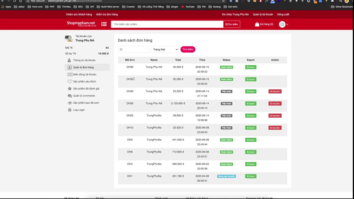
Task: Open the SEO bookmark folder
Action: (x=78, y=7)
